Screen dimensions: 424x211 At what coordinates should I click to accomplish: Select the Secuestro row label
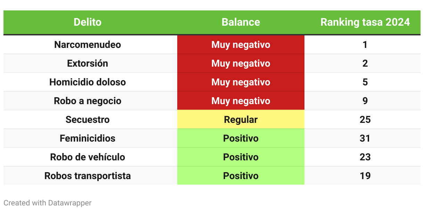click(x=88, y=120)
